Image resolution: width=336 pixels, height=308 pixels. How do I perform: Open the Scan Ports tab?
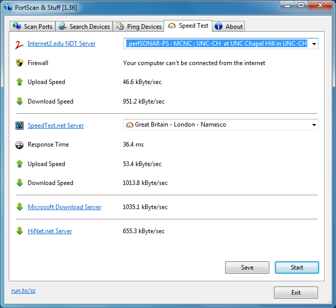pos(33,26)
